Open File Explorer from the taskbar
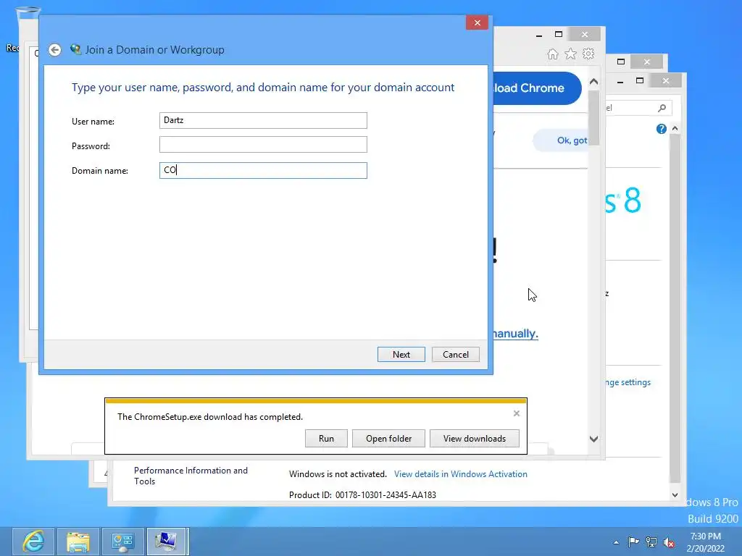Image resolution: width=742 pixels, height=556 pixels. (x=78, y=542)
